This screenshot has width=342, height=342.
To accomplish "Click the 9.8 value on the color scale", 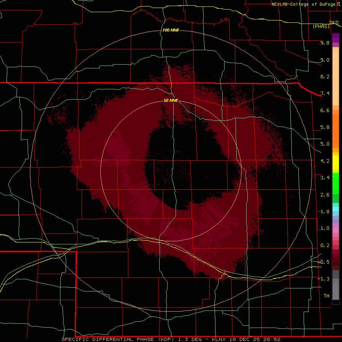I will pyautogui.click(x=325, y=43).
